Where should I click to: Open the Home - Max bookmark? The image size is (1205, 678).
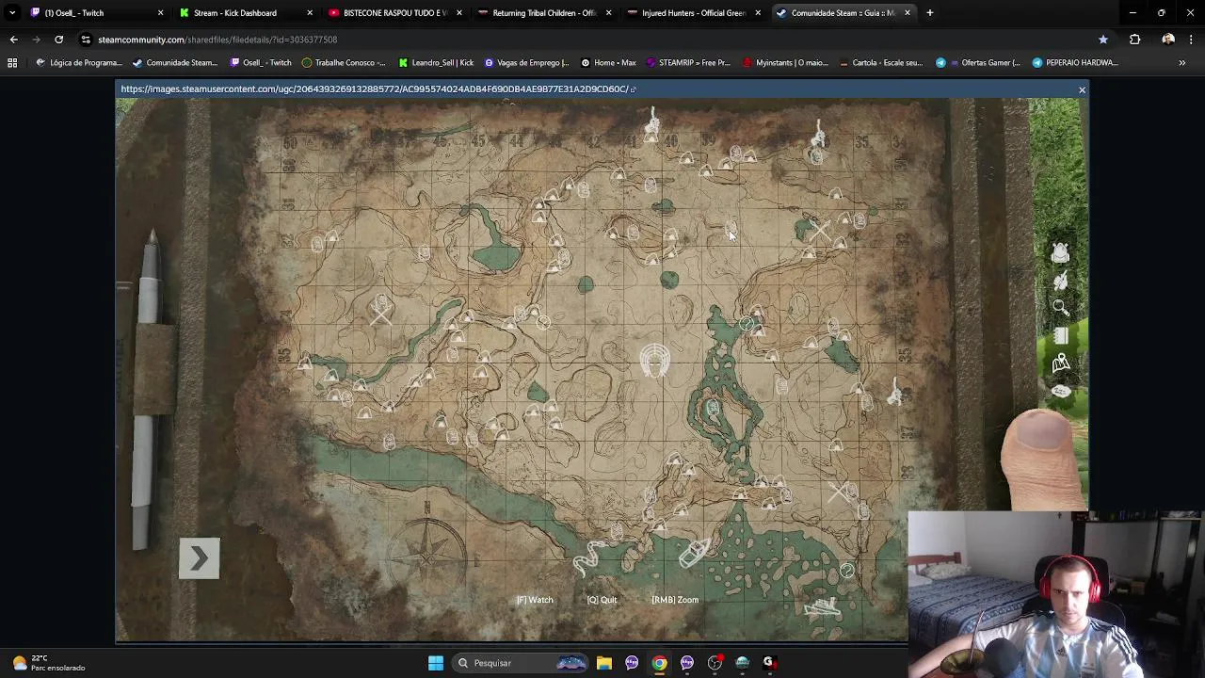click(608, 63)
